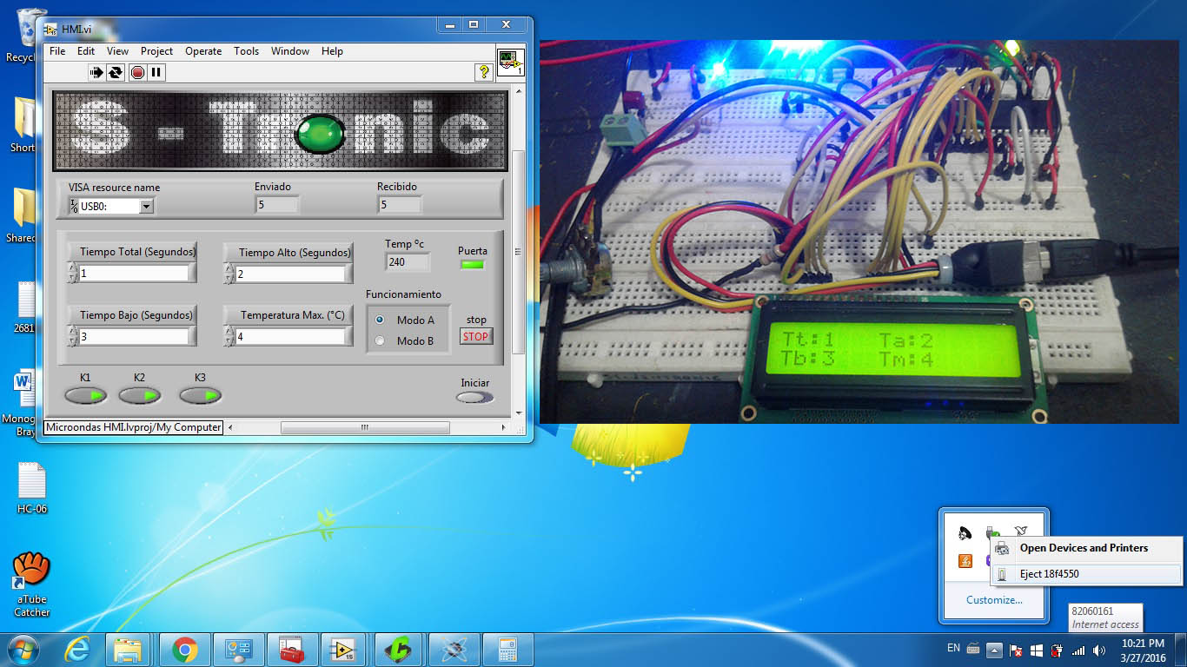Click the red Abort Execution button
Image resolution: width=1187 pixels, height=667 pixels.
point(137,73)
